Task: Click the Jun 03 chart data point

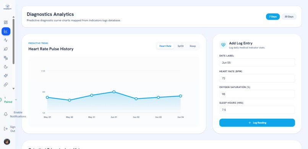Action: coord(158,97)
